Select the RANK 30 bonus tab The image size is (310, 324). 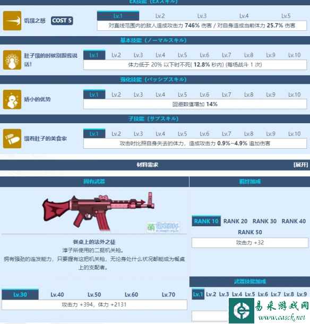tap(264, 221)
